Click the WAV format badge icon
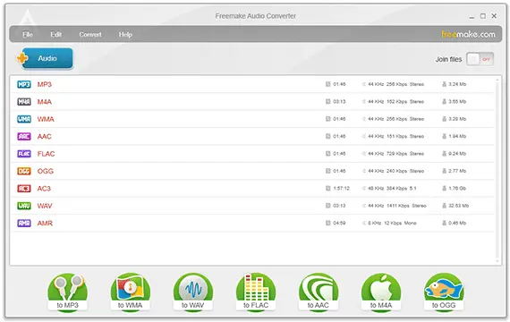Viewport: 510px width, 322px height. coord(24,206)
